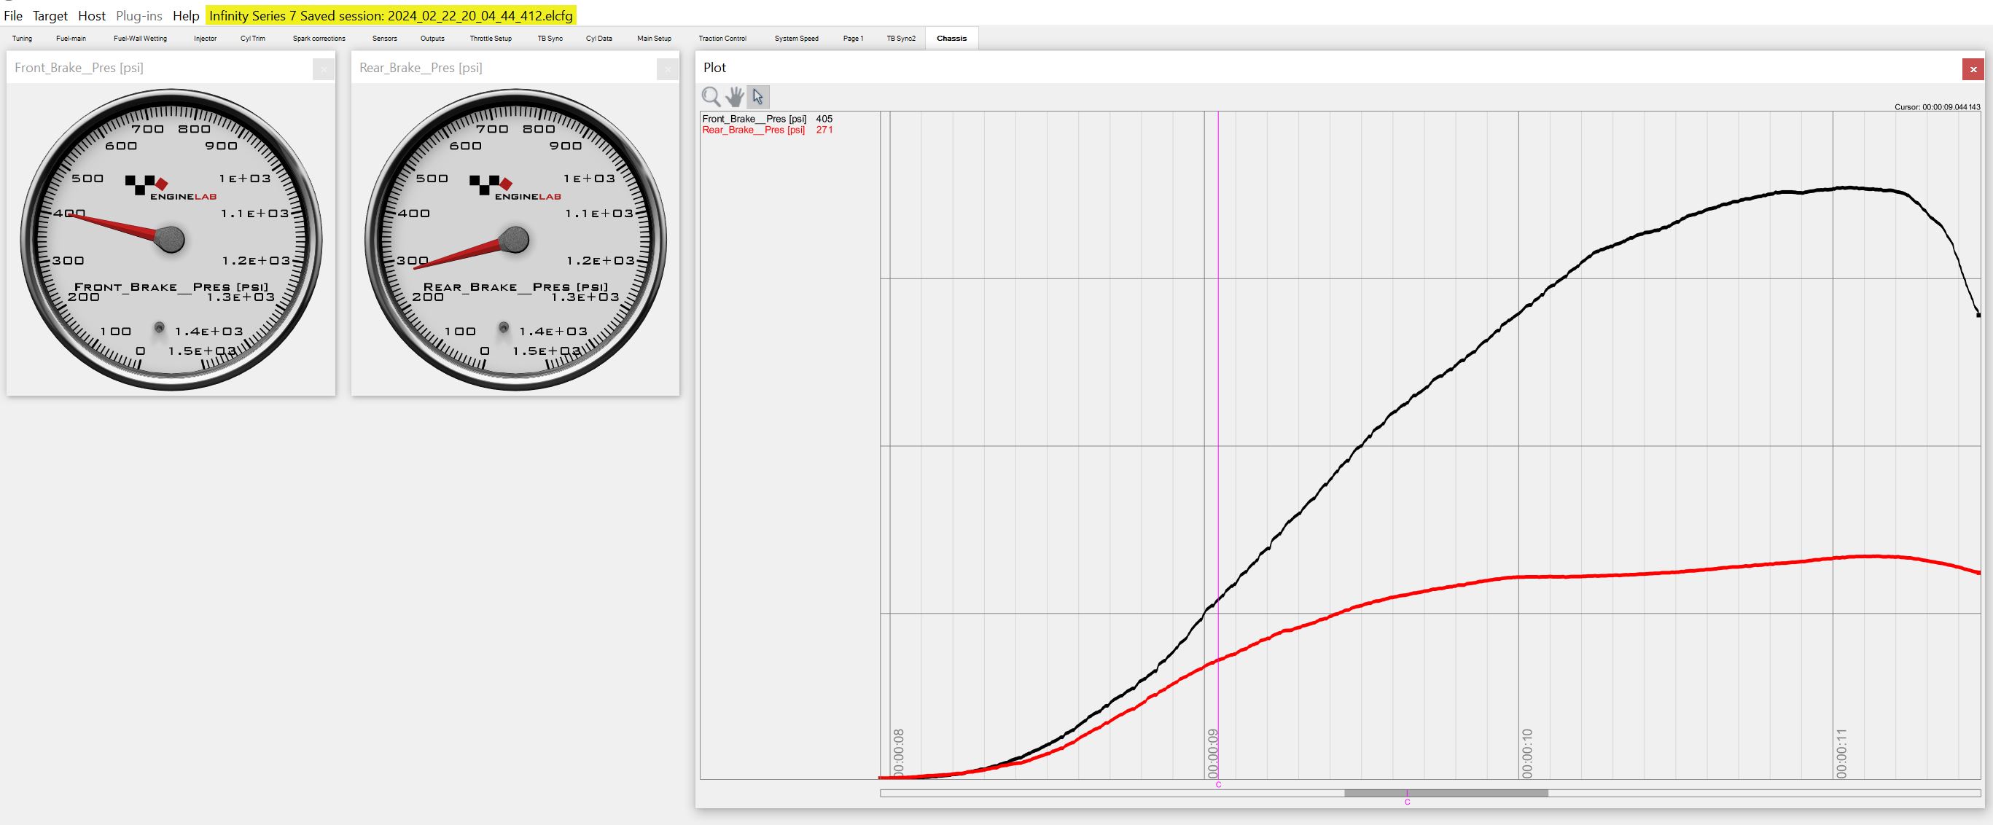Select Rear_Brake_Pres channel in plot legend
Image resolution: width=1993 pixels, height=825 pixels.
coord(753,130)
